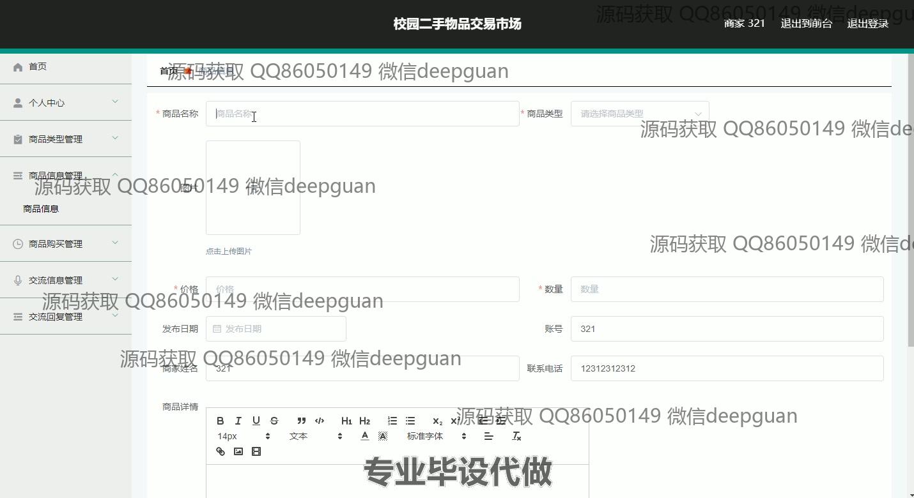
Task: Insert a hyperlink in editor
Action: click(x=221, y=451)
